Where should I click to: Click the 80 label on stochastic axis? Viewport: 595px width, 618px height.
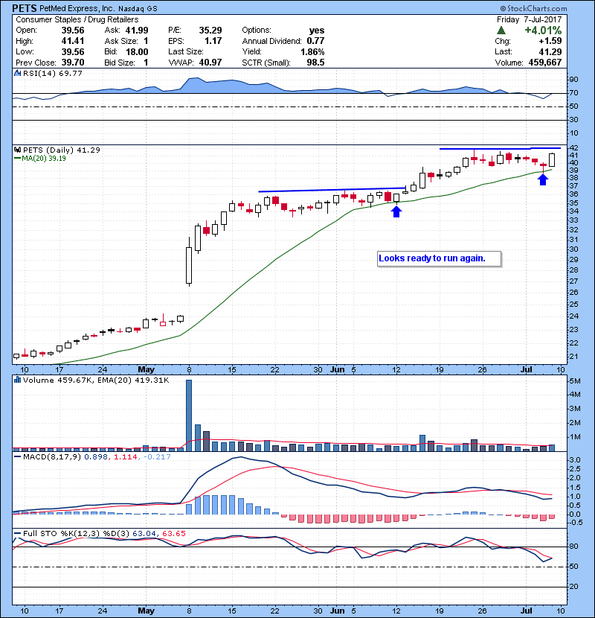(x=573, y=547)
